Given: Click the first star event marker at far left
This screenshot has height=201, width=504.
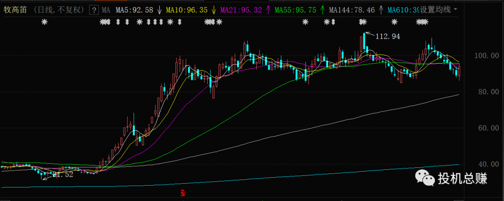Looking at the screenshot, I should (x=45, y=22).
